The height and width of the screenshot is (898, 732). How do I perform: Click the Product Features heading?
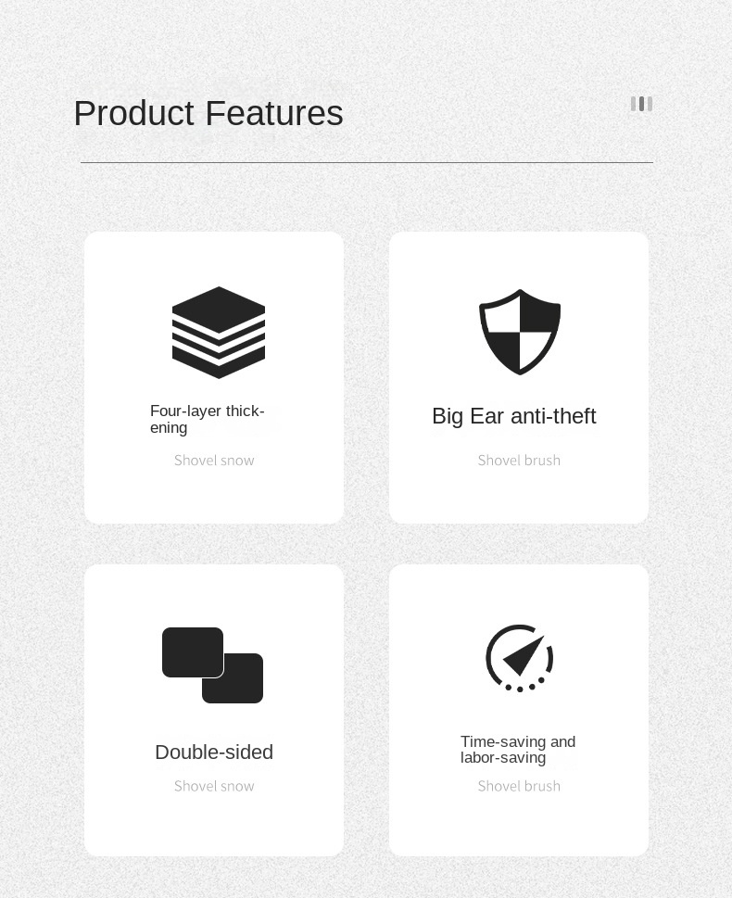[208, 113]
